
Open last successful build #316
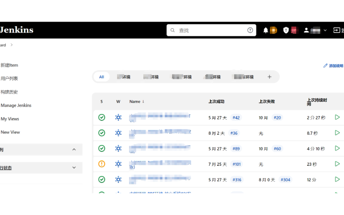(x=237, y=180)
